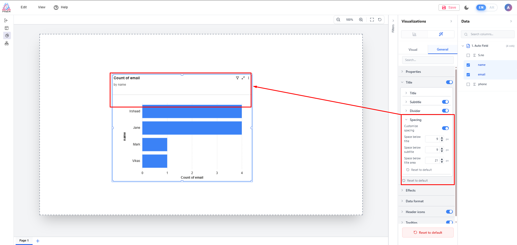Click the zoom out magnifier icon
517x245 pixels.
(x=338, y=20)
